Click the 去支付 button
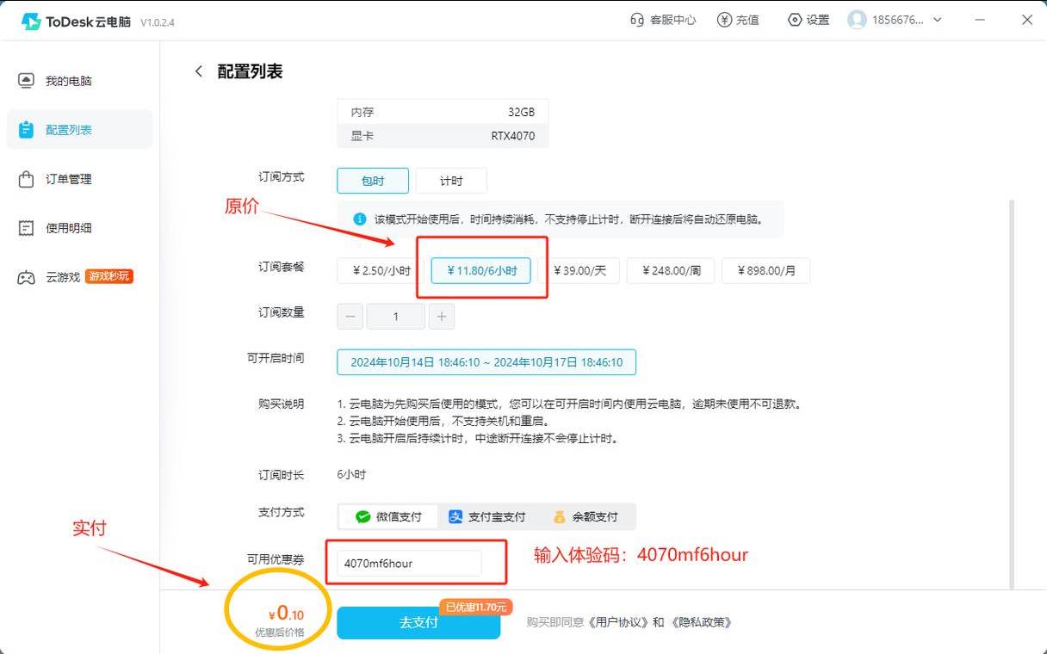 coord(418,622)
